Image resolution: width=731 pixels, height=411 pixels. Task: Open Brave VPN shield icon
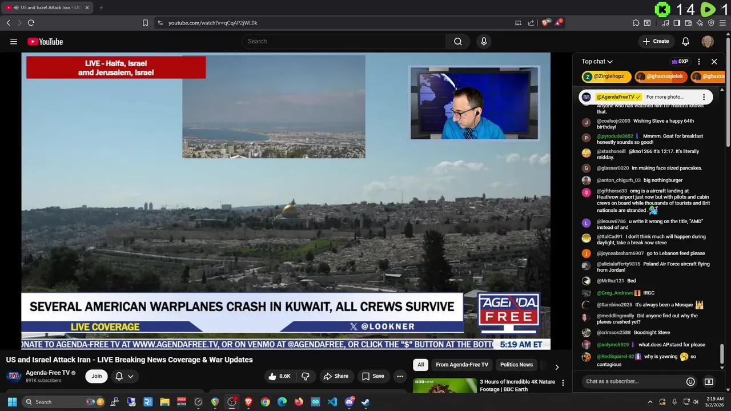(x=711, y=23)
